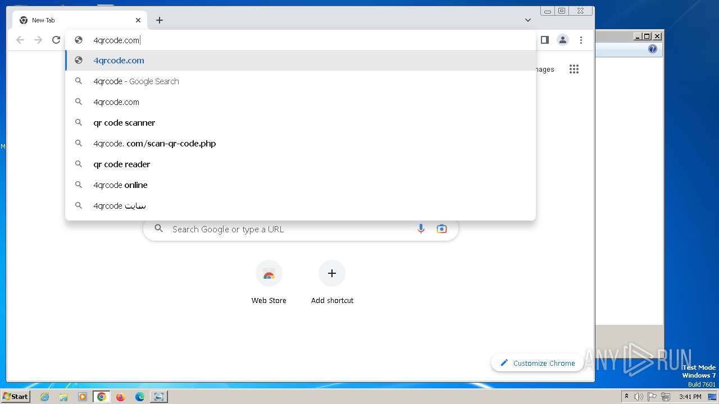Image resolution: width=719 pixels, height=404 pixels.
Task: Click help icon in background window
Action: click(652, 49)
